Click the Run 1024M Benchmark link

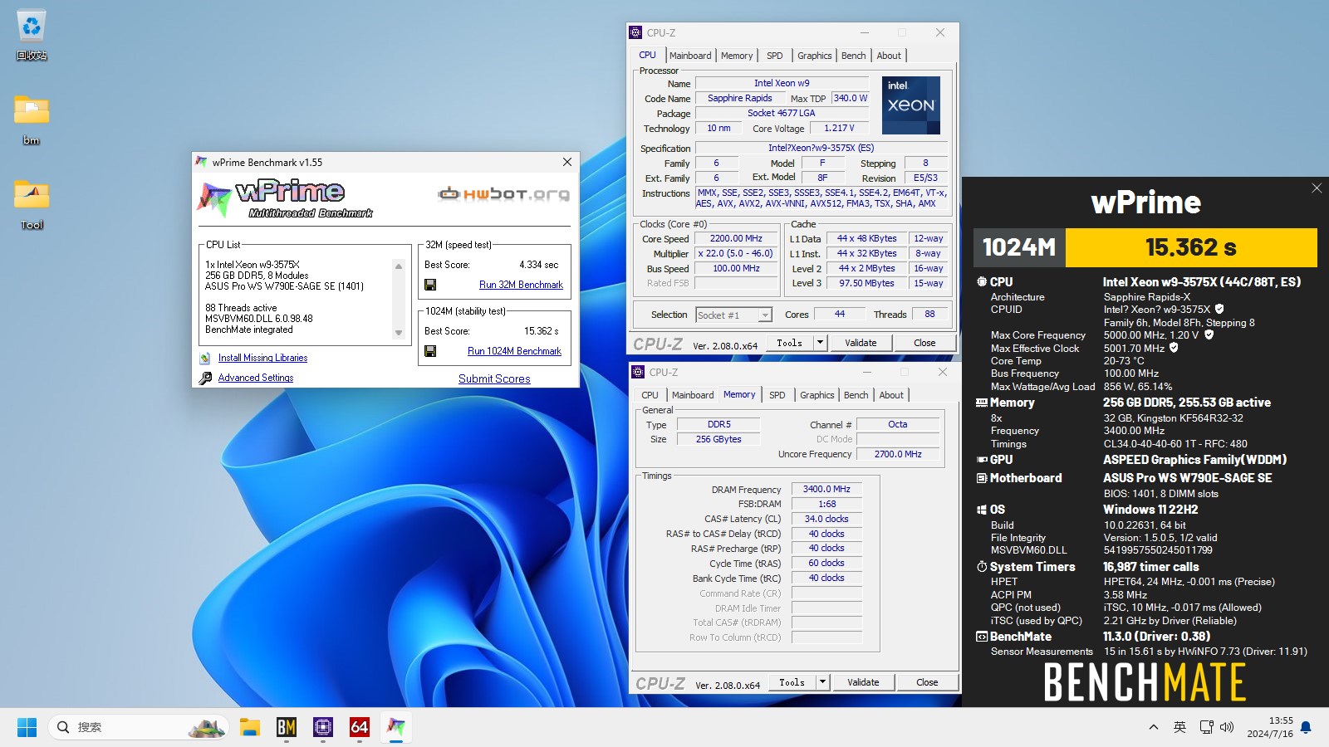coord(514,351)
